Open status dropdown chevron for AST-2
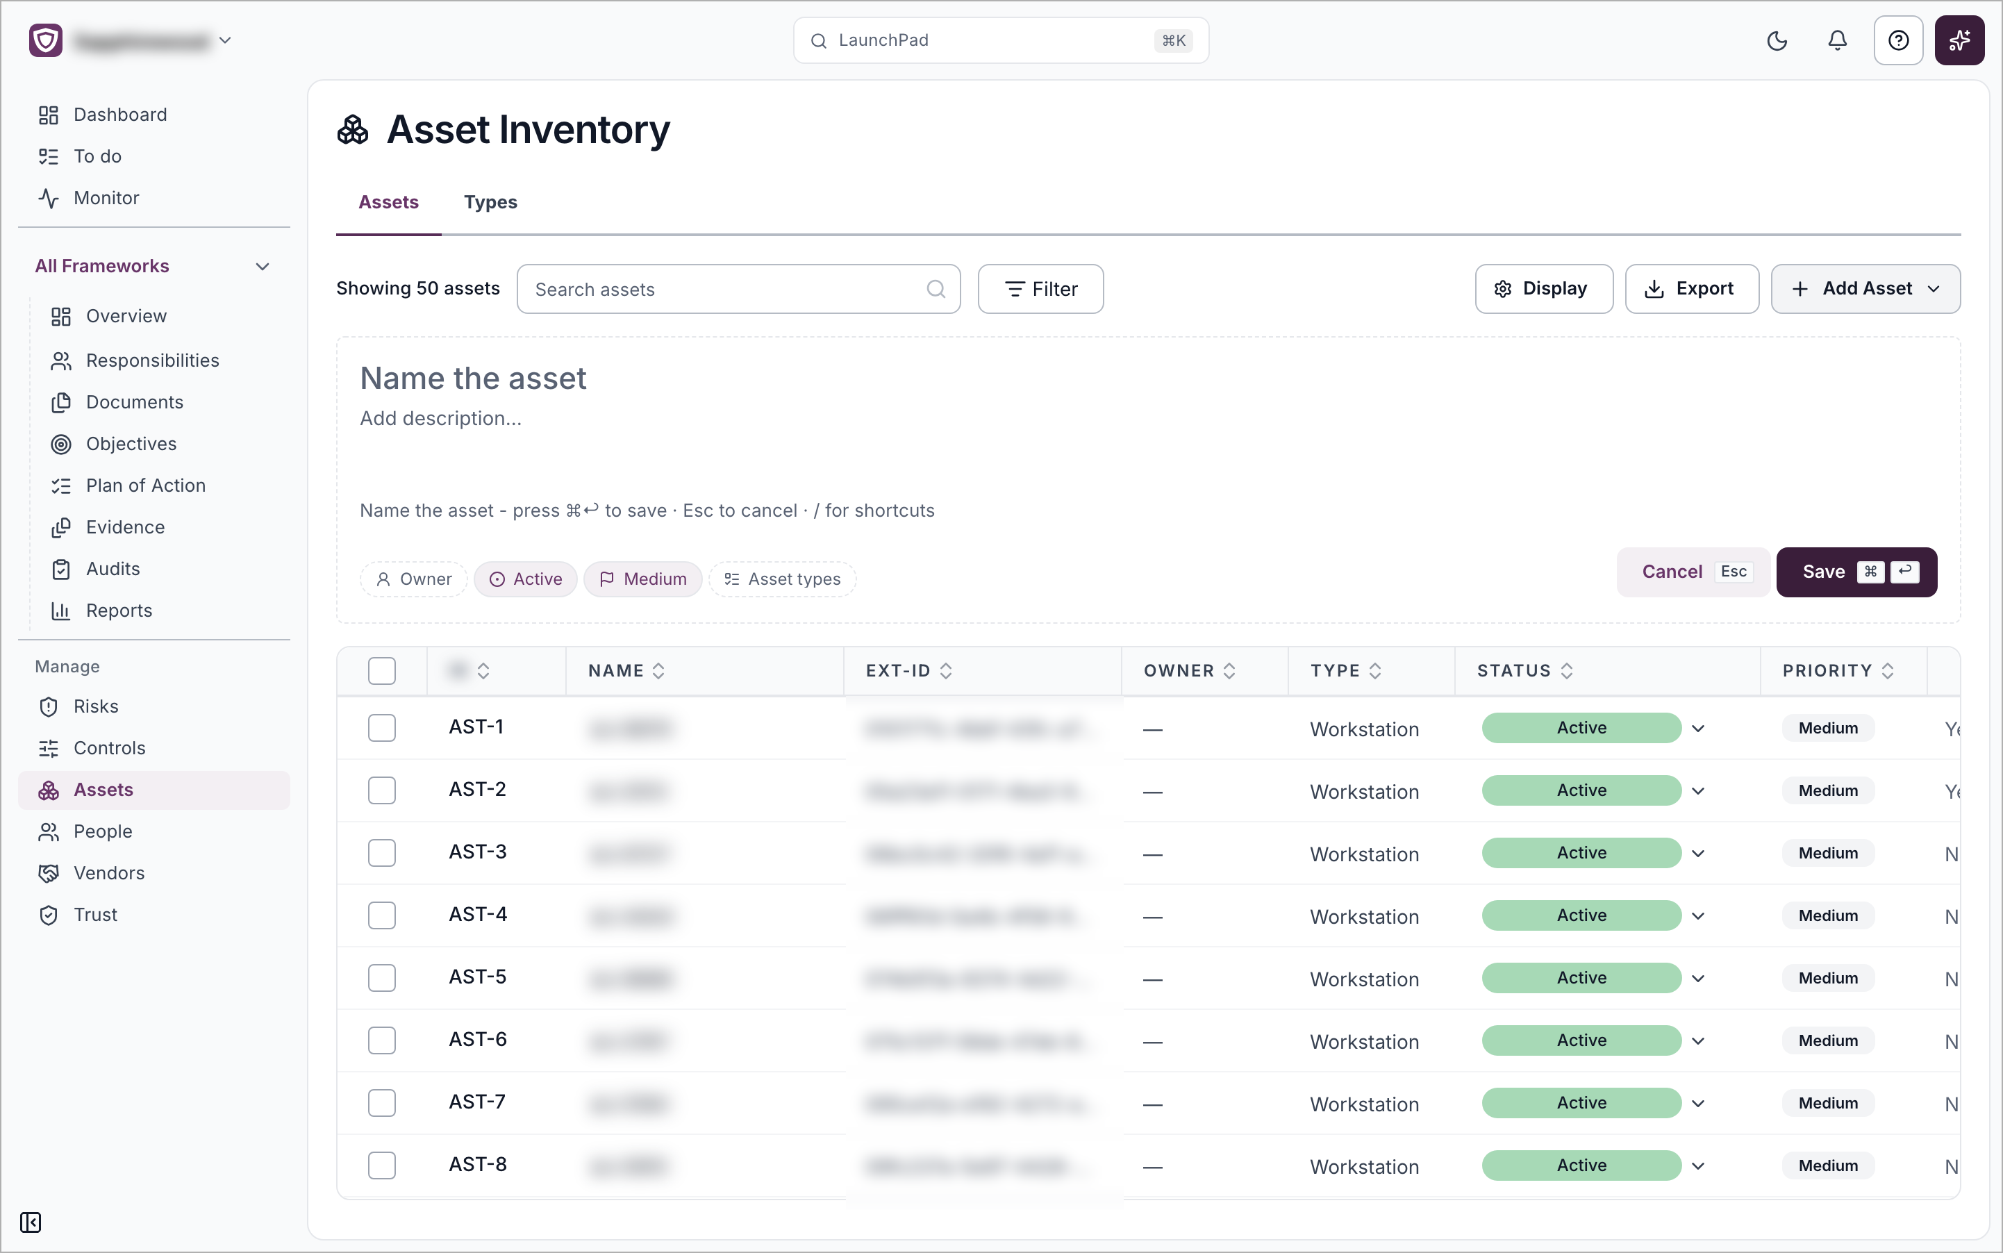The height and width of the screenshot is (1253, 2003). tap(1698, 790)
